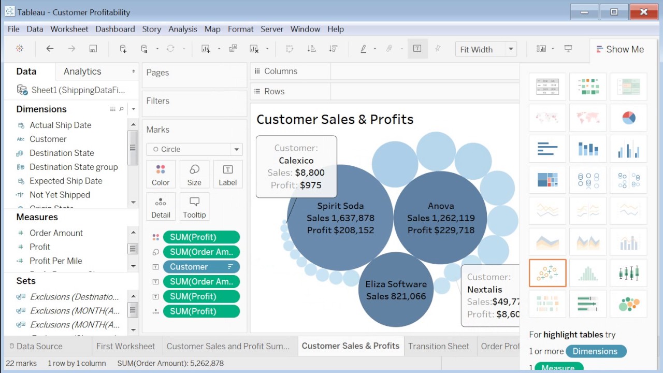Open the Fit Width dropdown
Image resolution: width=663 pixels, height=373 pixels.
tap(511, 49)
